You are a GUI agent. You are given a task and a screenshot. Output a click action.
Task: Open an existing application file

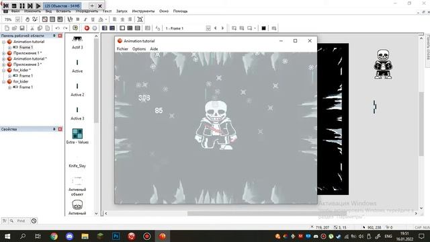15,28
